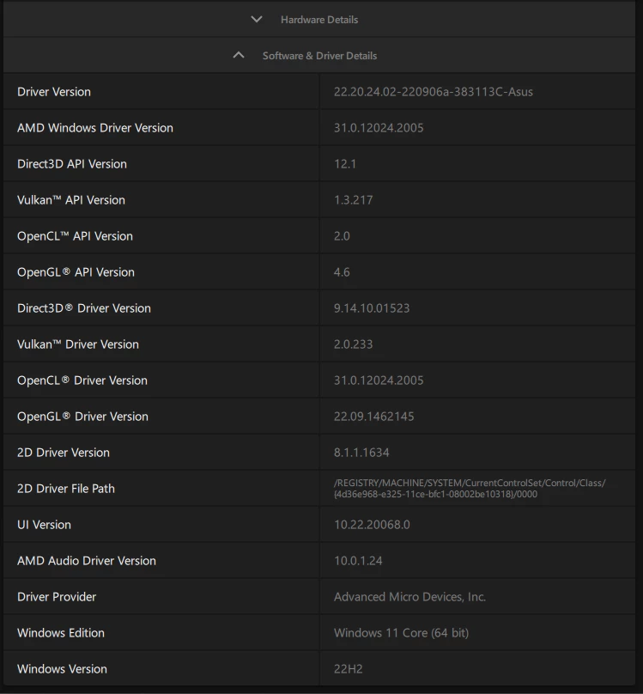Click Advanced Micro Devices, Inc. value
The image size is (643, 694).
tap(409, 597)
